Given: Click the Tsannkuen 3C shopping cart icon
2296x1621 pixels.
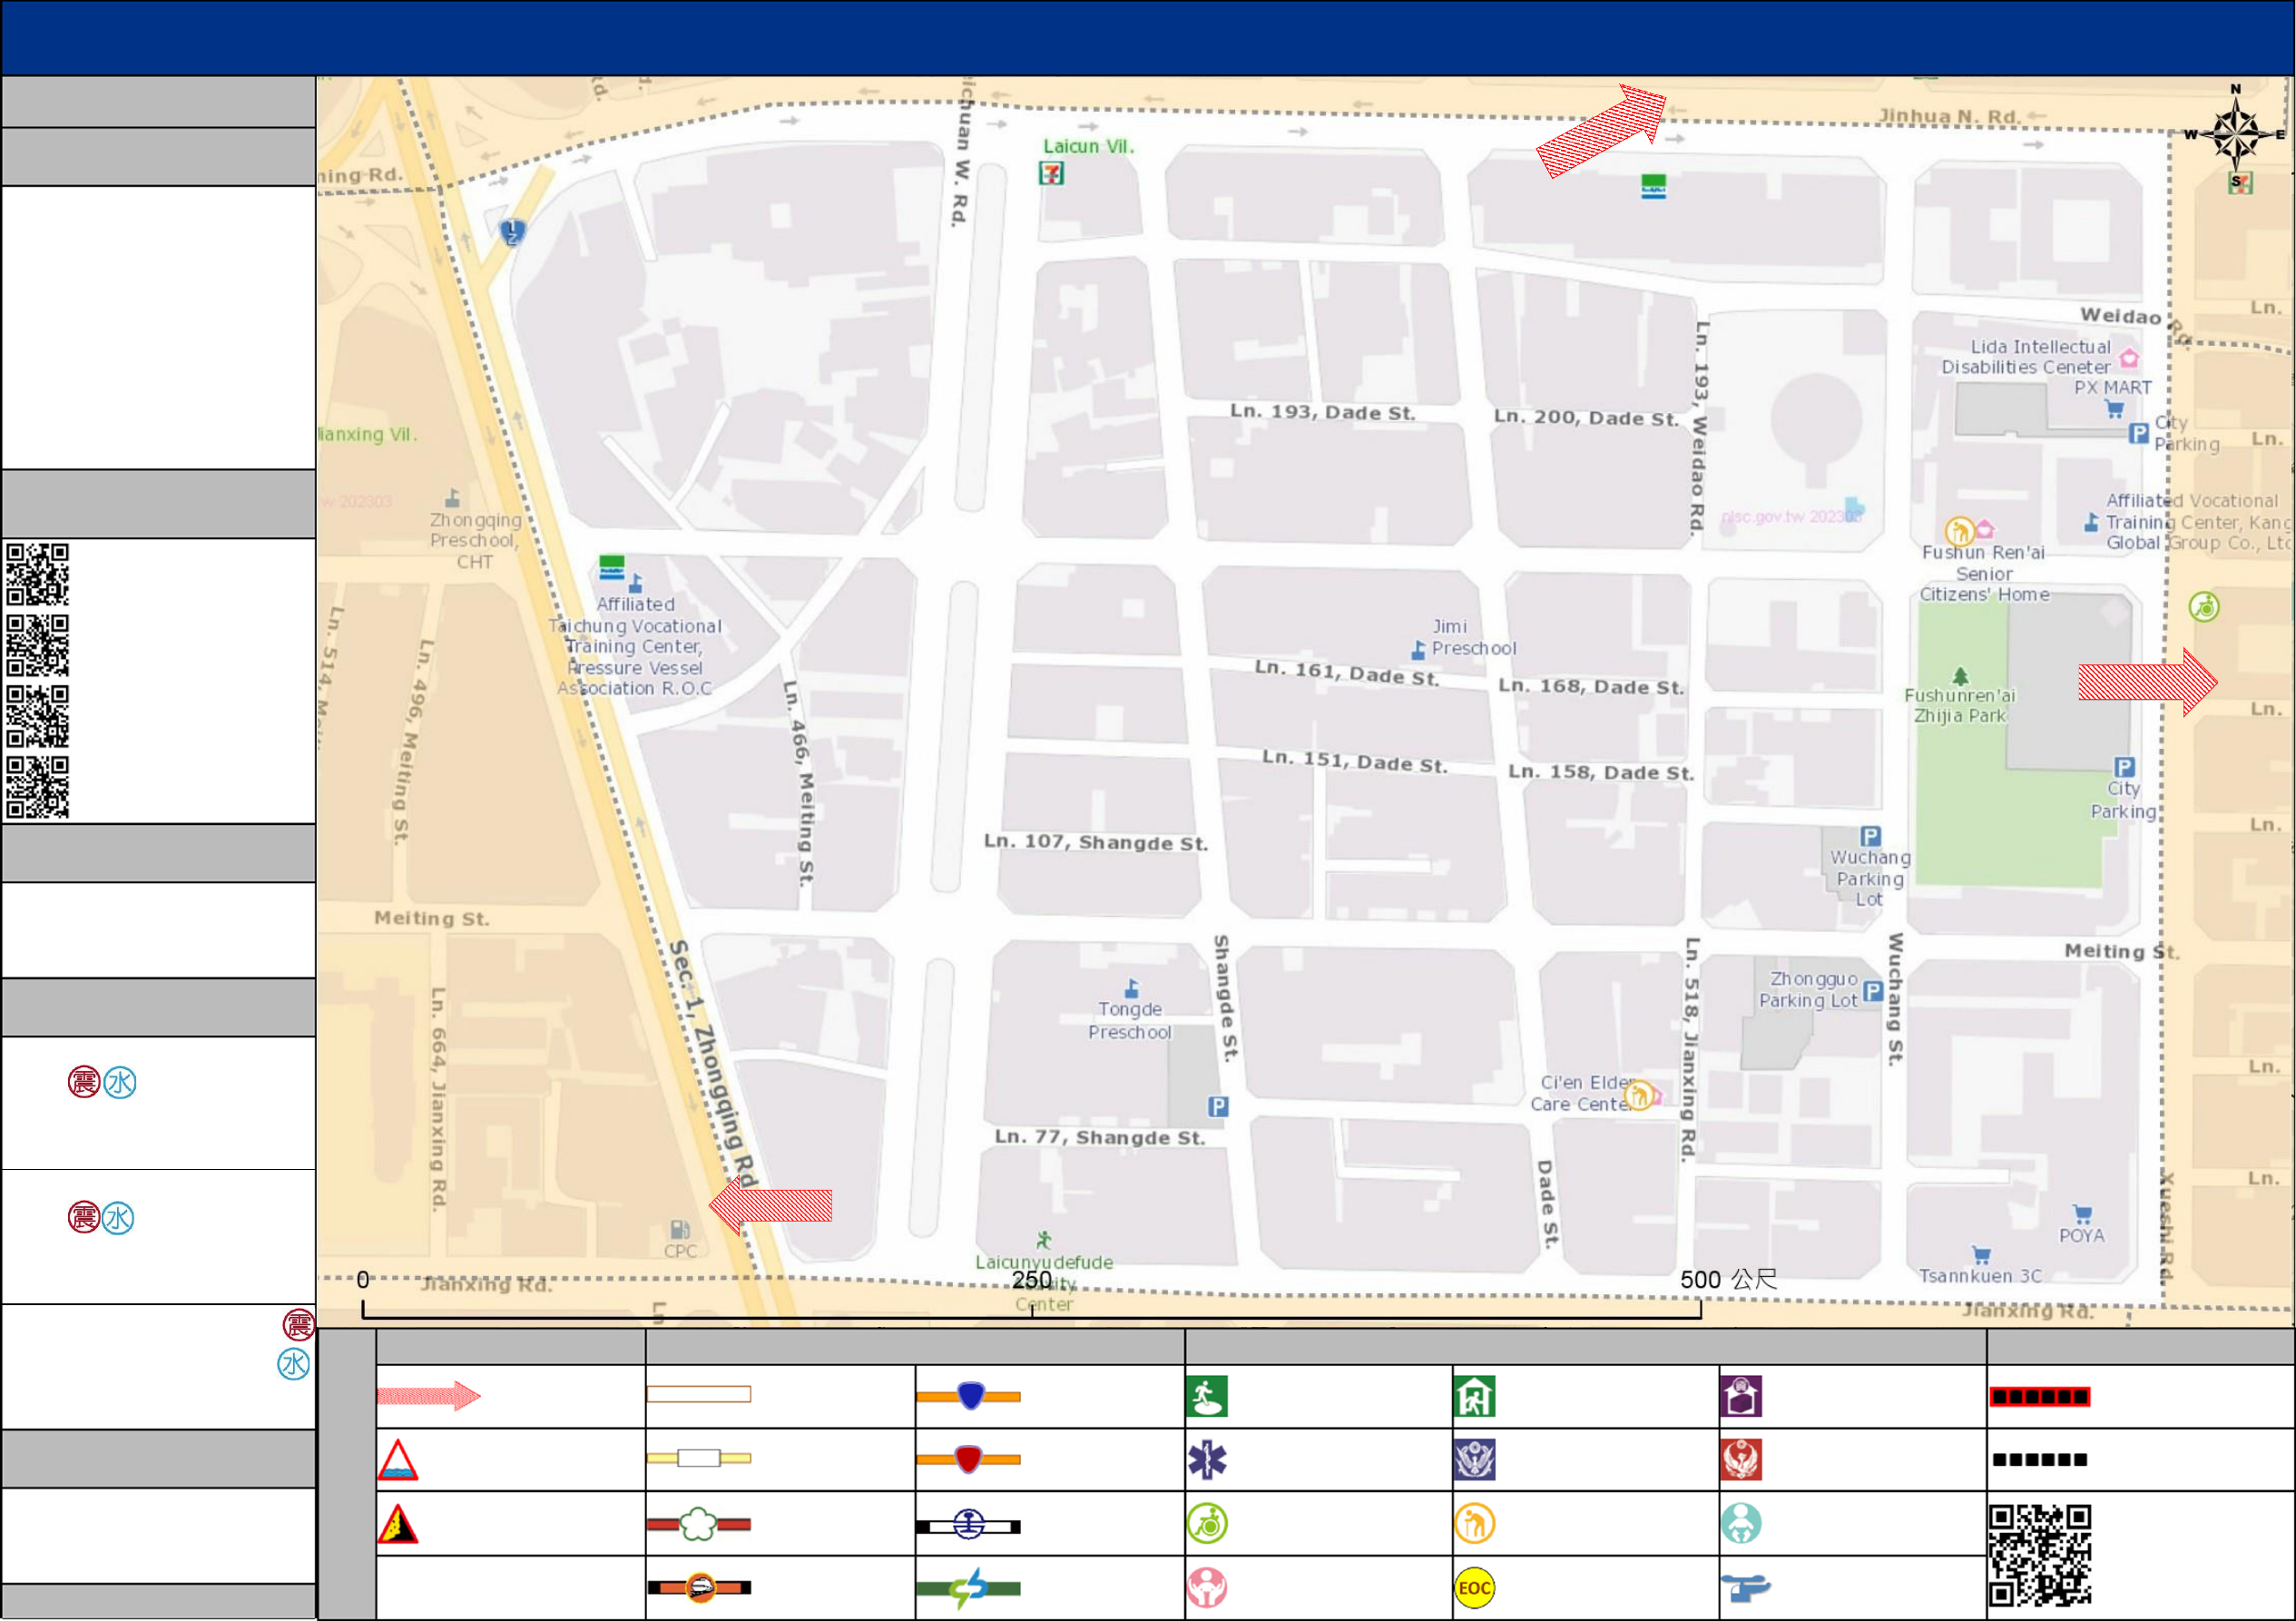Looking at the screenshot, I should pos(1981,1256).
